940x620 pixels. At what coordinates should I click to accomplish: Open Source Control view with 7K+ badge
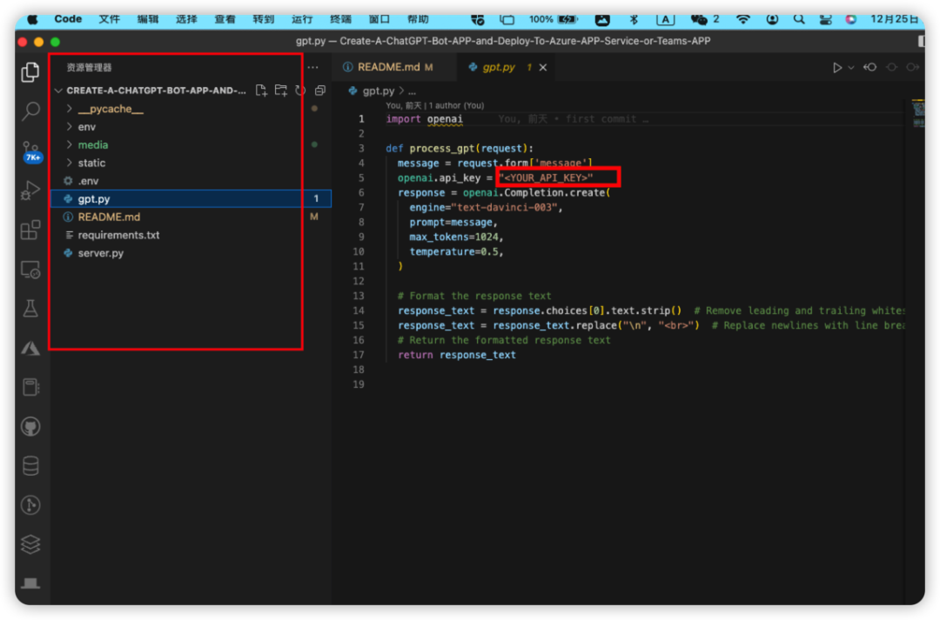tap(31, 151)
